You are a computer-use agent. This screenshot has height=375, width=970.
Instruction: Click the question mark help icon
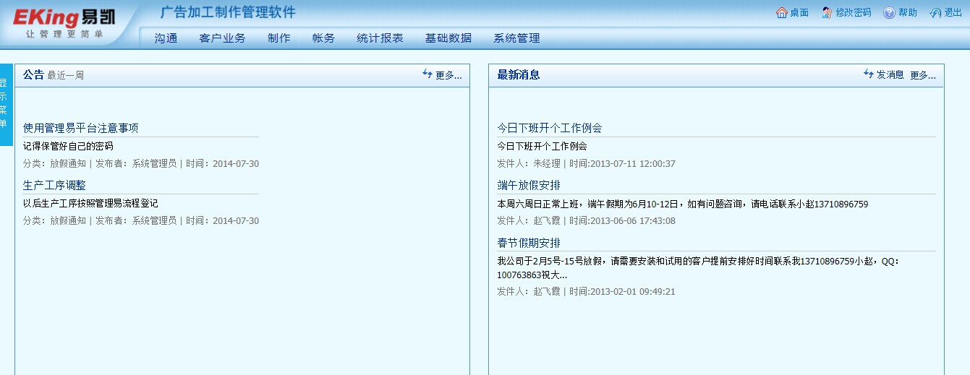(889, 12)
